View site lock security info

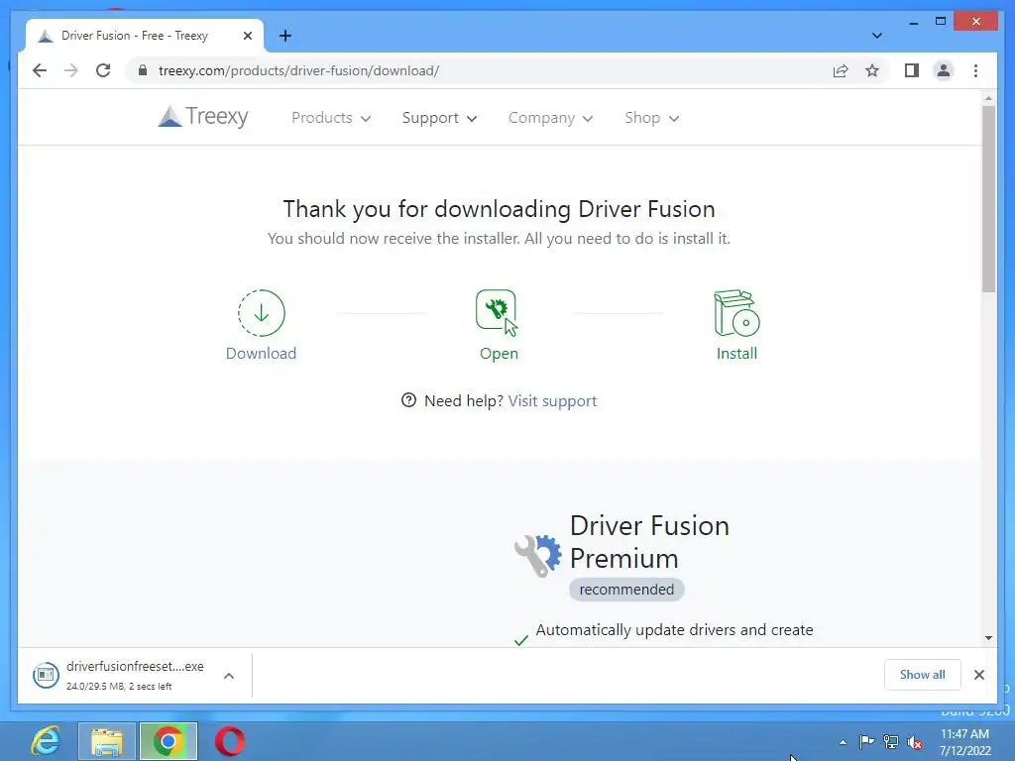tap(143, 70)
